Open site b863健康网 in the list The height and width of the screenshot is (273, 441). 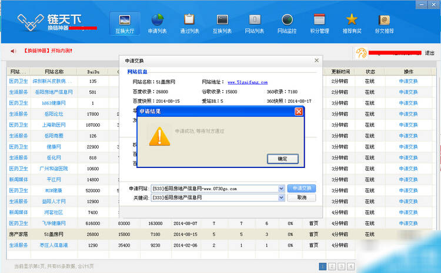click(54, 103)
